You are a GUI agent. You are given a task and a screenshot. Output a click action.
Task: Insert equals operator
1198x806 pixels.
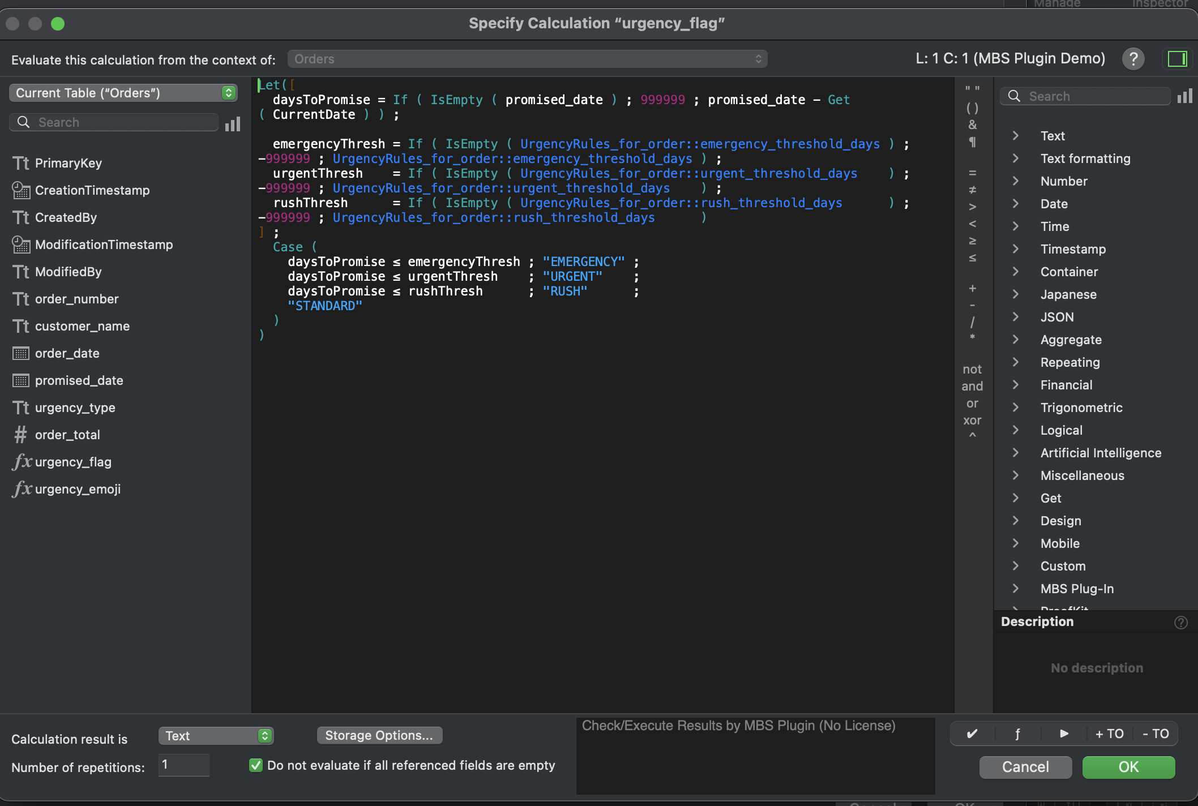[972, 173]
